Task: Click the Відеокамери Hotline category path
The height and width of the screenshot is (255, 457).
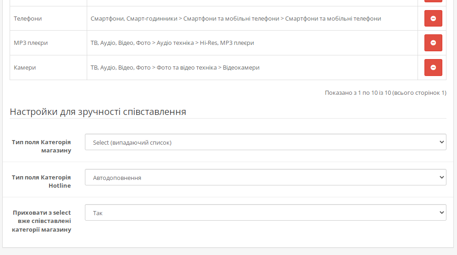Action: pyautogui.click(x=175, y=67)
